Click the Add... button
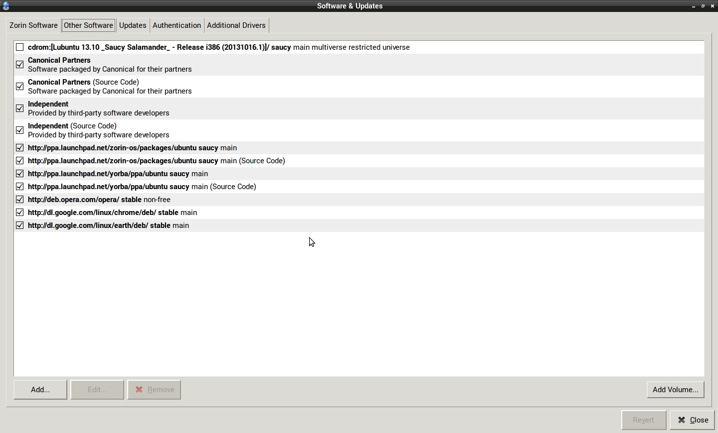The height and width of the screenshot is (433, 718). [40, 390]
